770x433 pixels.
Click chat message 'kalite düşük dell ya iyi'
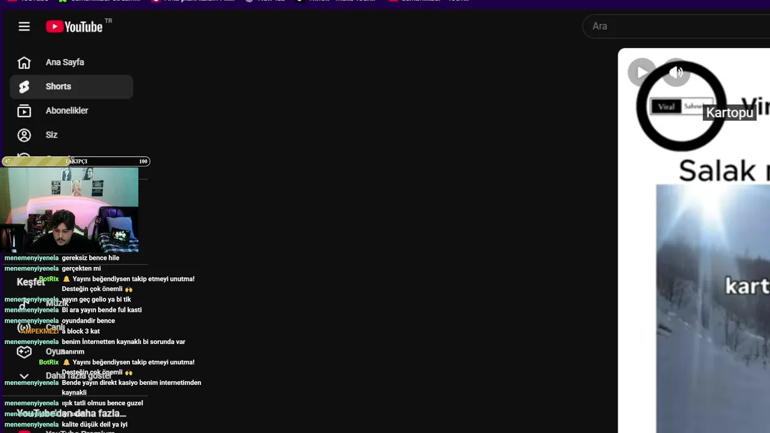94,425
